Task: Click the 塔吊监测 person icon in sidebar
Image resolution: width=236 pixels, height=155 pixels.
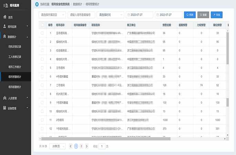Action: pos(4,26)
